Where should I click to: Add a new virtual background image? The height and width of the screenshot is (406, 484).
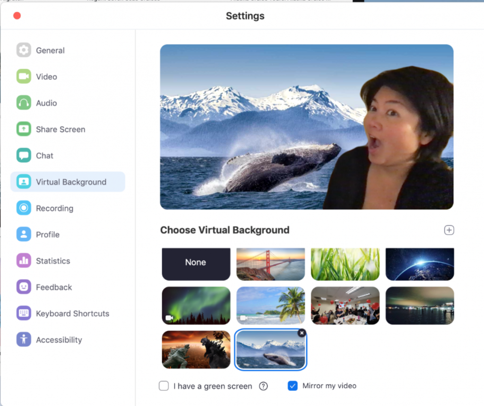coord(449,230)
